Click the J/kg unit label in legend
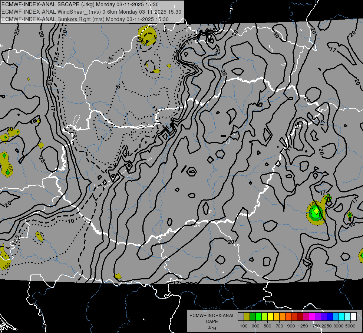Viewport: 363px width, 333px height. 212,327
